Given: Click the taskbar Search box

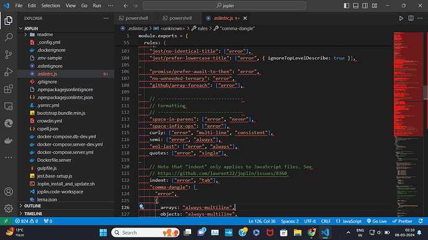Looking at the screenshot, I should 145,233.
